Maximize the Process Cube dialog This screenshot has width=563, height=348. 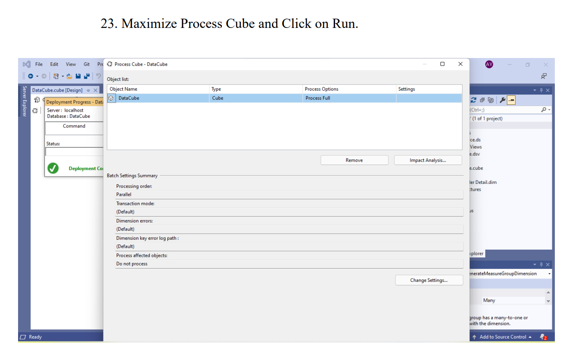pos(443,64)
